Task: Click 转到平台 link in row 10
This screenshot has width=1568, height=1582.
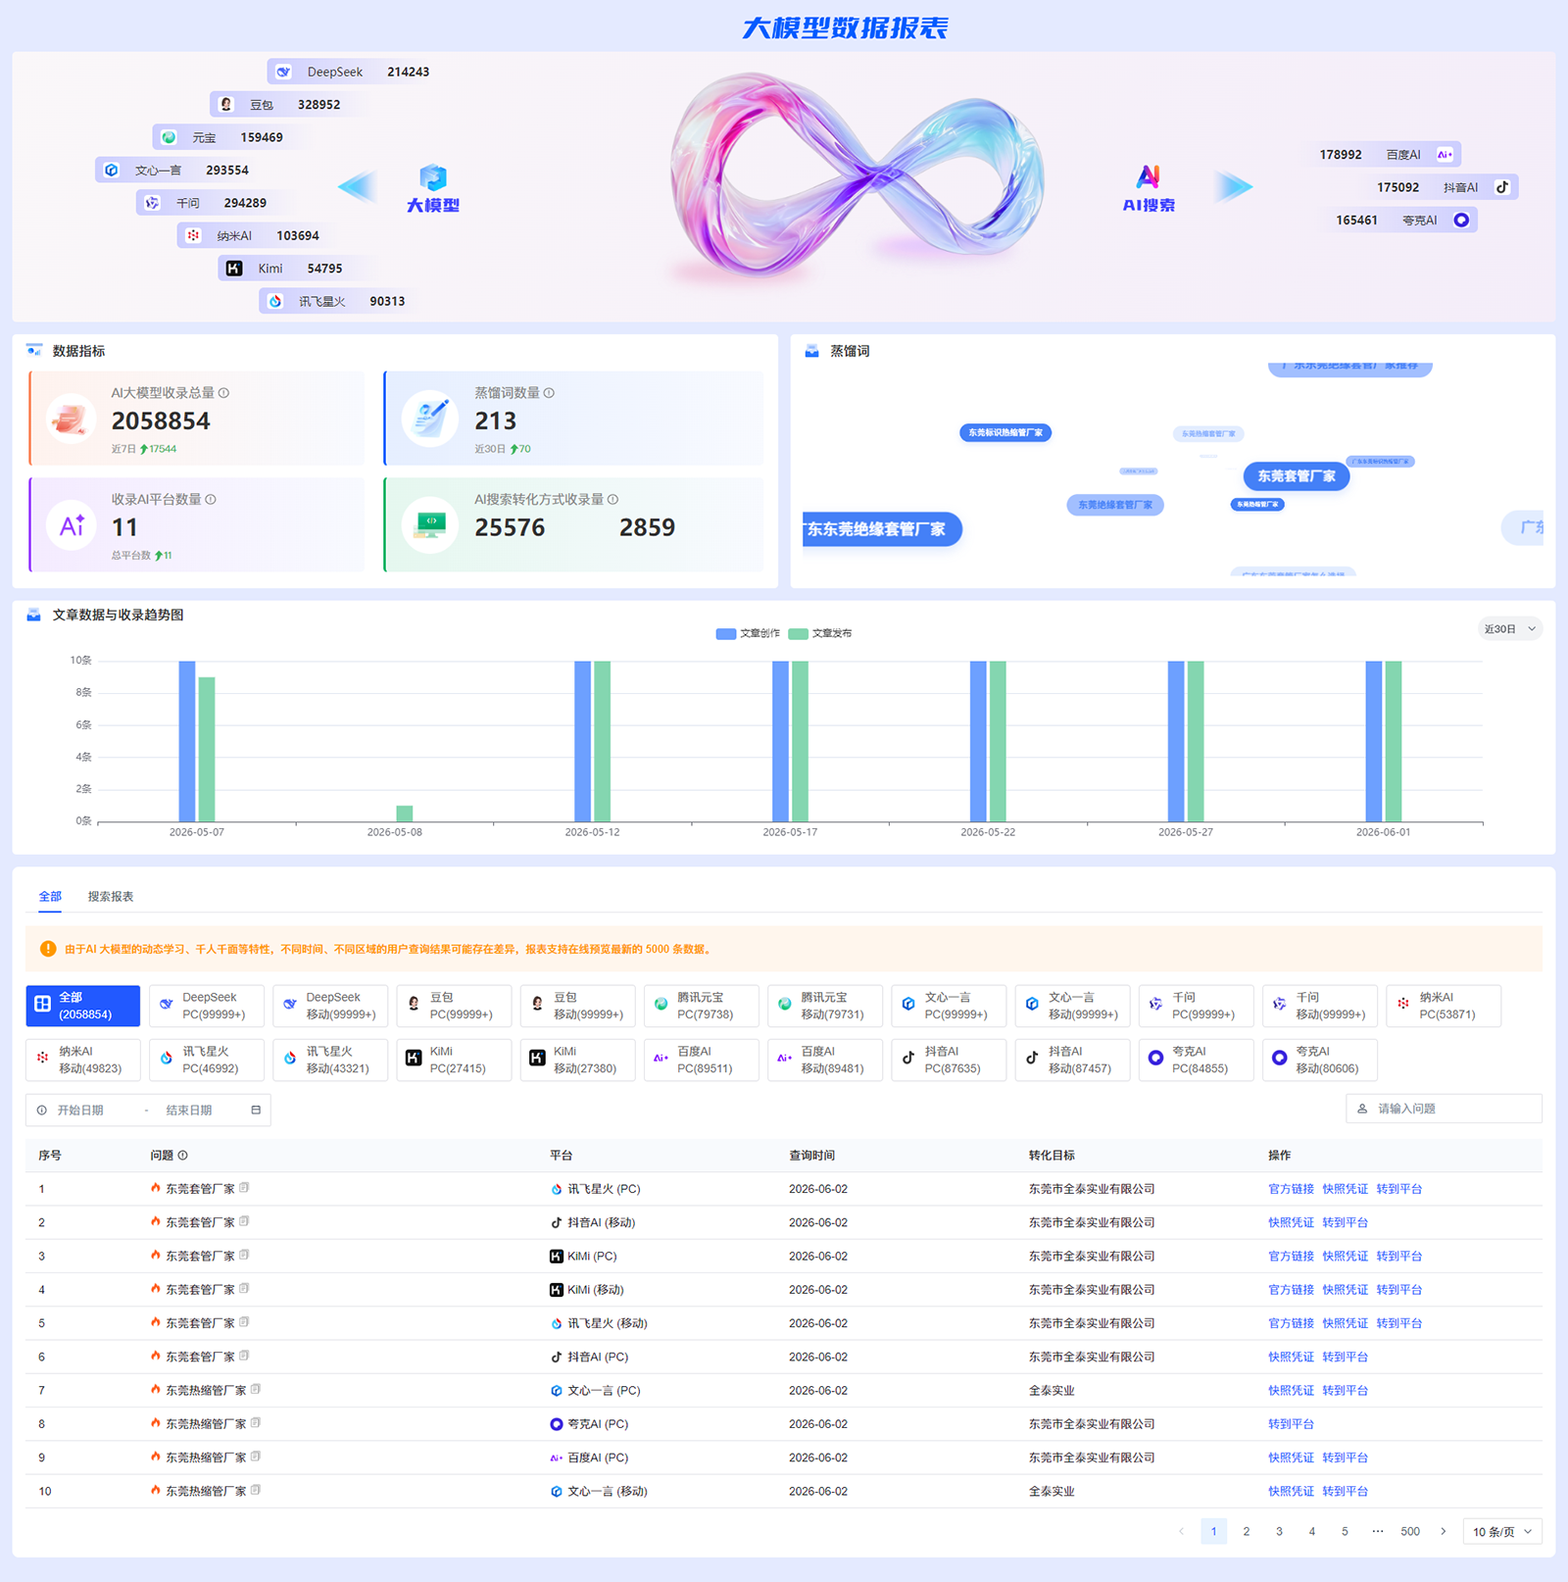Action: pyautogui.click(x=1345, y=1491)
